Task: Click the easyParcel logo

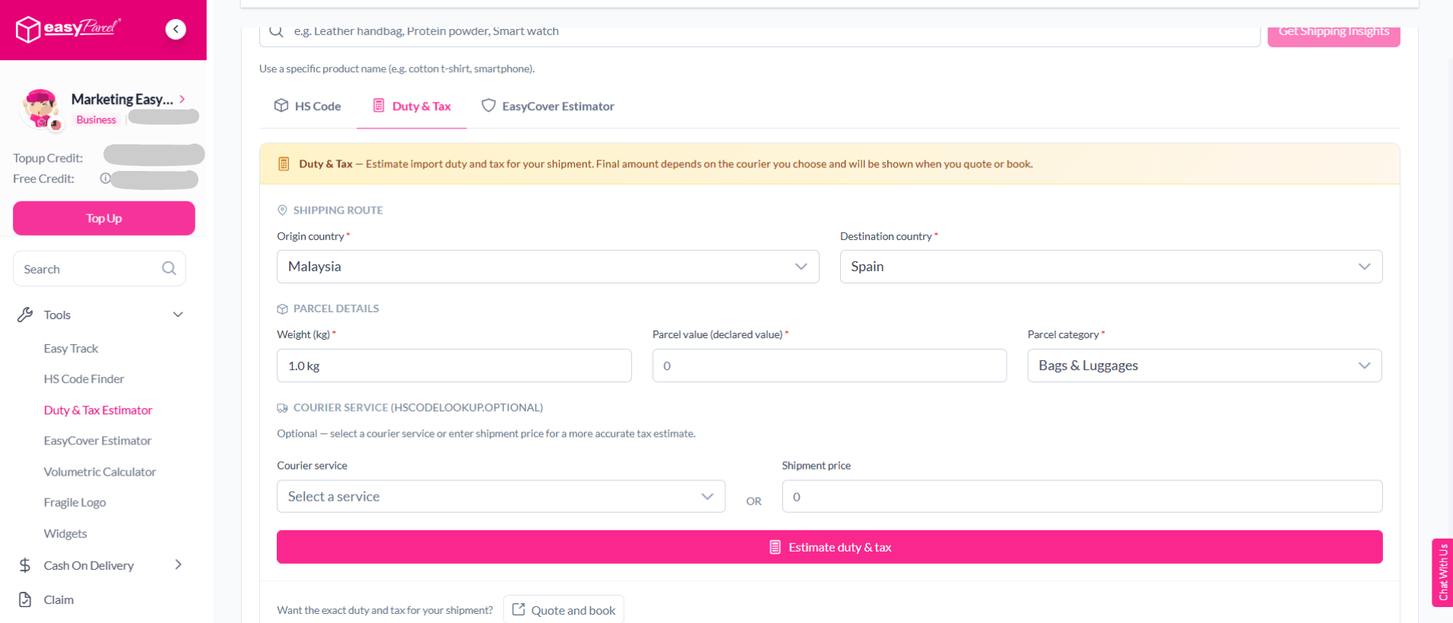Action: tap(68, 29)
